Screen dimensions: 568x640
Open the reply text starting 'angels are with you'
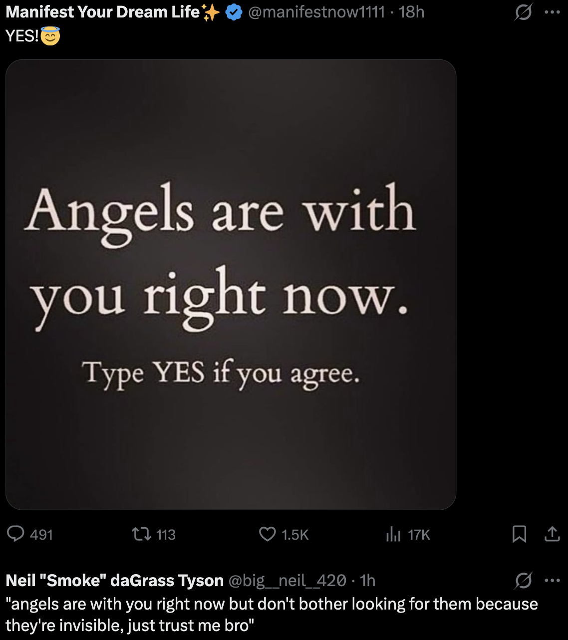(x=272, y=615)
